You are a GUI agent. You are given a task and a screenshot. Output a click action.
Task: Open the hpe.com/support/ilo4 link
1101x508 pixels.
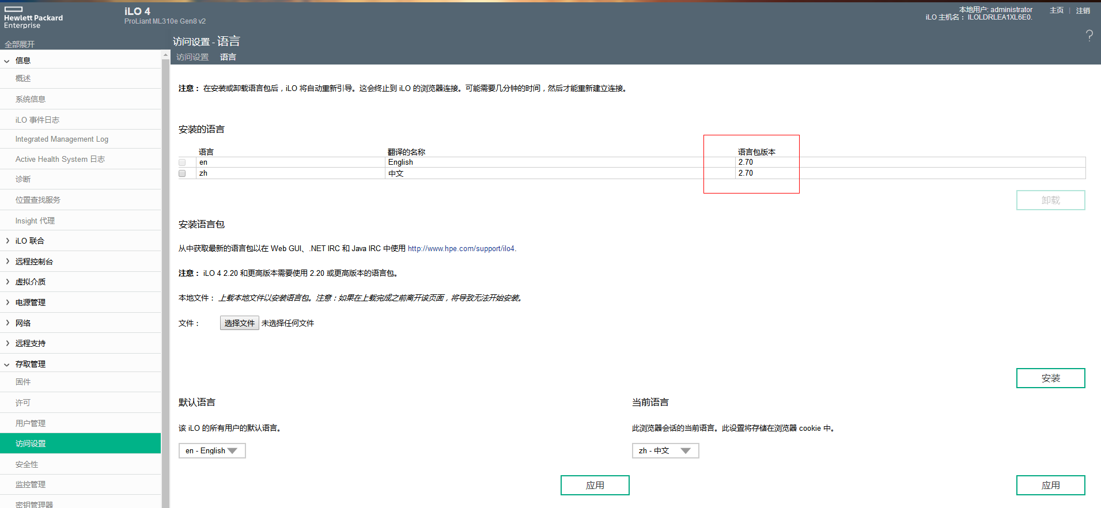pyautogui.click(x=461, y=249)
